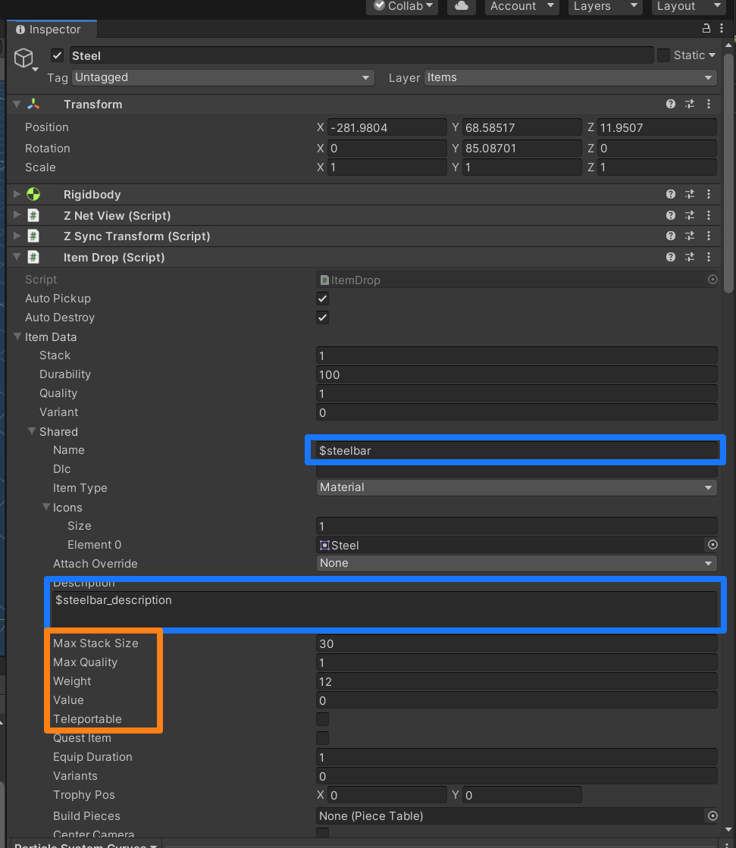
Task: Open the Account menu
Action: click(521, 6)
